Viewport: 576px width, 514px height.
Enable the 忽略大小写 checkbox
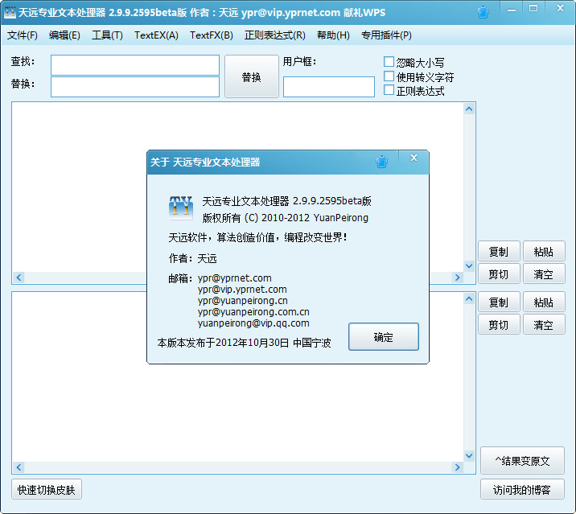tap(389, 62)
